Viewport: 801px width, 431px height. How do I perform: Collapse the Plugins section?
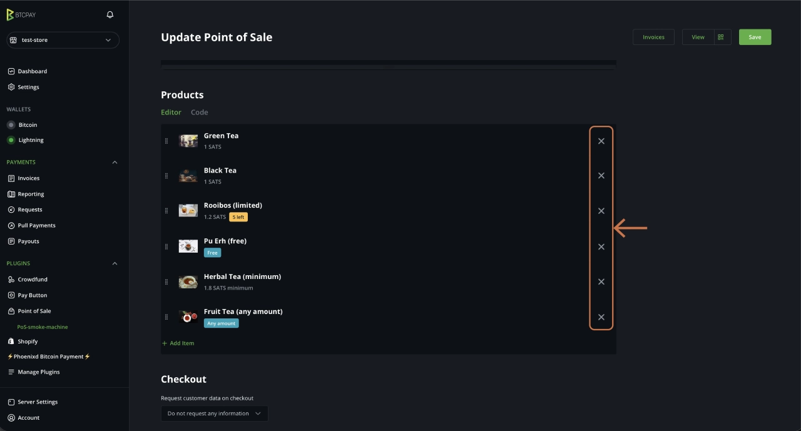tap(115, 263)
